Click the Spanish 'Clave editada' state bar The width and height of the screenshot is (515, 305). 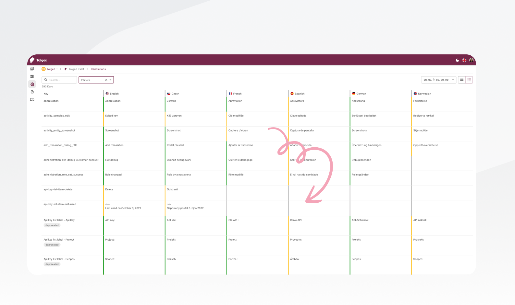(x=288, y=119)
